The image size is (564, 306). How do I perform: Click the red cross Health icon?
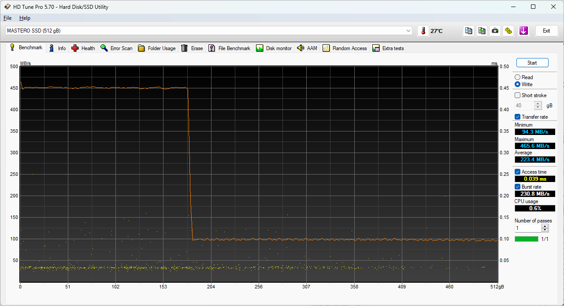(75, 48)
